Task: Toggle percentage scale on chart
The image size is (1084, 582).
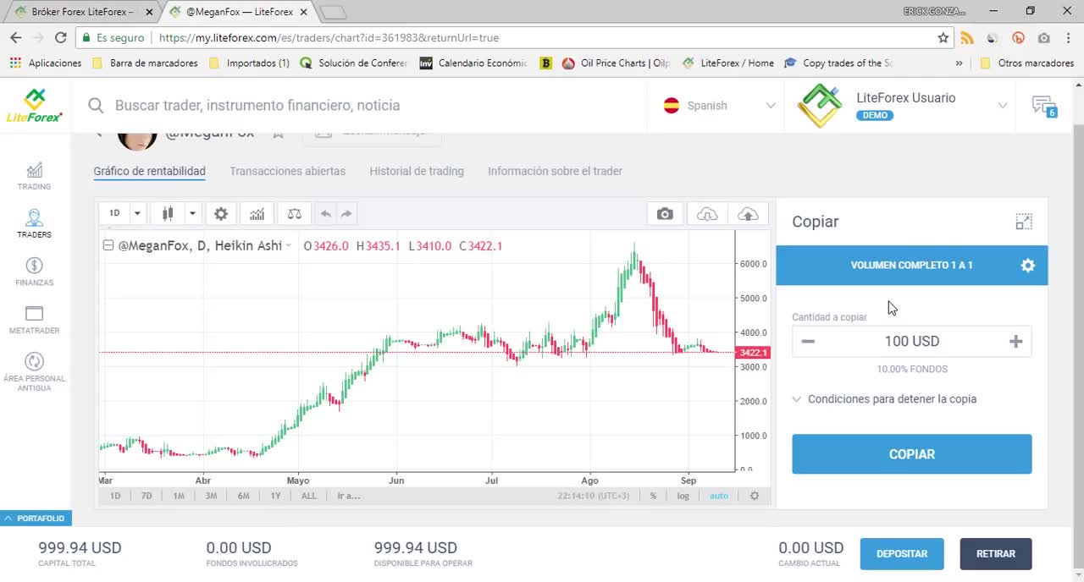Action: [x=653, y=496]
